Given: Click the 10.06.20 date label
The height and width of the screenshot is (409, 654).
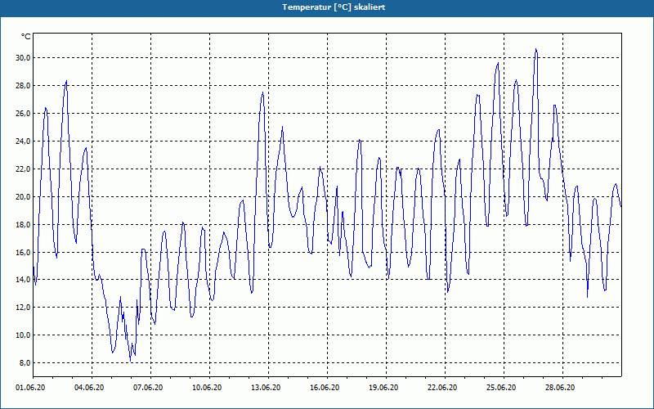Looking at the screenshot, I should click(207, 388).
